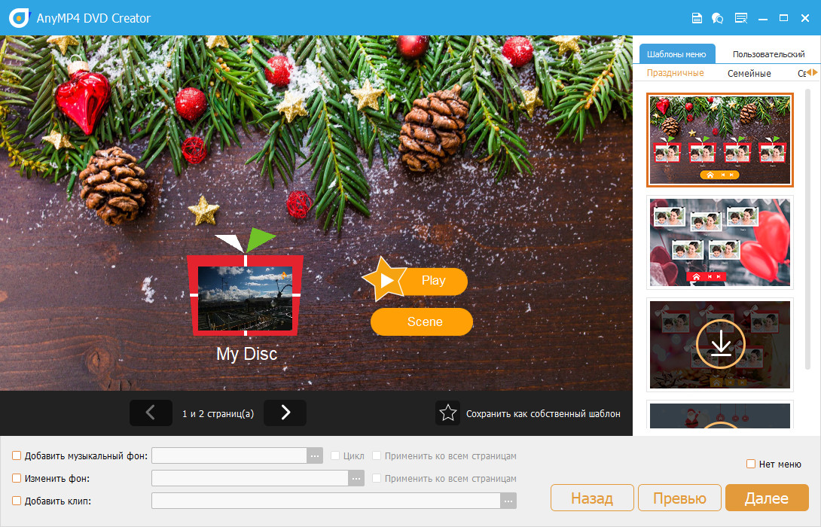The width and height of the screenshot is (821, 527).
Task: Click the Scene button in menu preview
Action: (x=422, y=322)
